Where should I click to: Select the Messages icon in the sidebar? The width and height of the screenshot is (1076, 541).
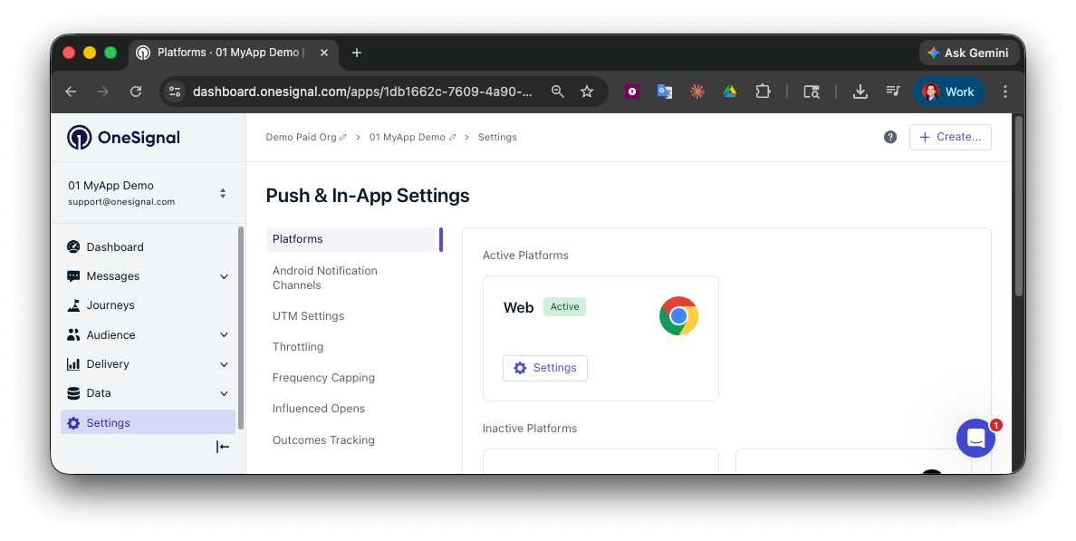pyautogui.click(x=74, y=275)
